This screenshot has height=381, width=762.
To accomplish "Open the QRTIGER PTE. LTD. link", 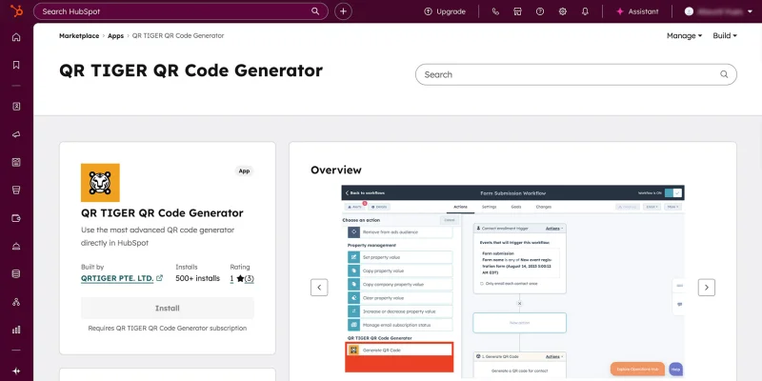I will (117, 278).
